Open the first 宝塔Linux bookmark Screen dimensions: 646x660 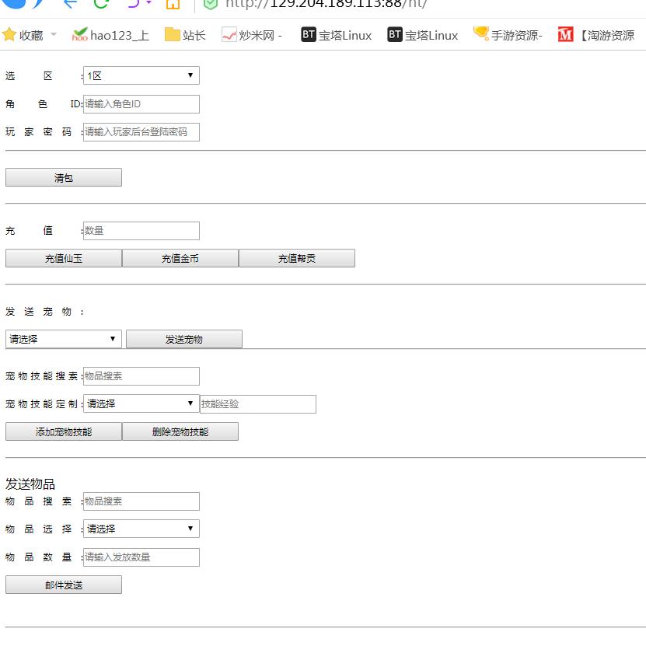tap(337, 35)
